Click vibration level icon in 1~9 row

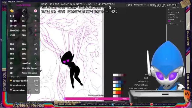pyautogui.click(x=35, y=16)
